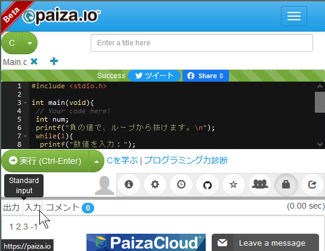Click the share export icon

(x=312, y=184)
